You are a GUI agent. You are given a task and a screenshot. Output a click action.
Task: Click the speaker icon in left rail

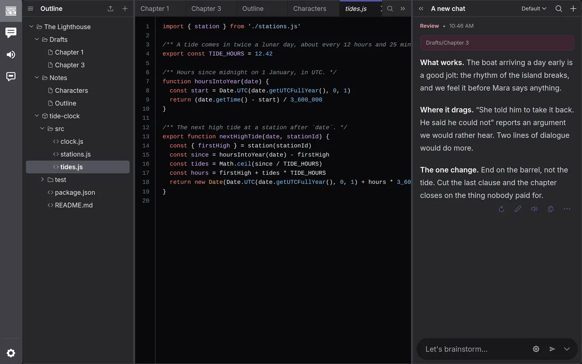click(11, 55)
